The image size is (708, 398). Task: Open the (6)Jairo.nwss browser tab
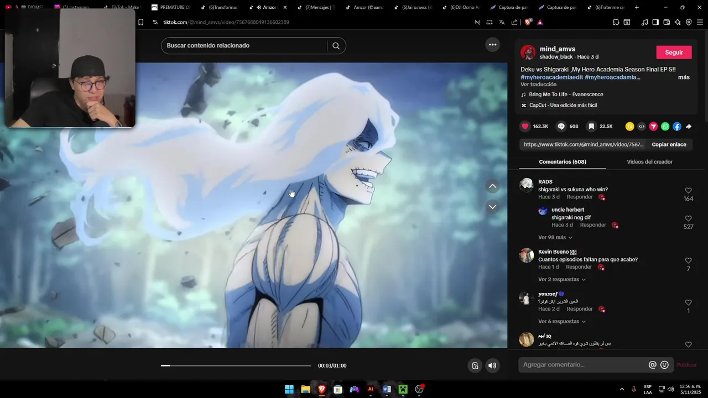coord(413,8)
